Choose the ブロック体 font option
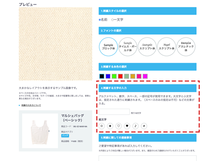214x161 pixels. 108,47
